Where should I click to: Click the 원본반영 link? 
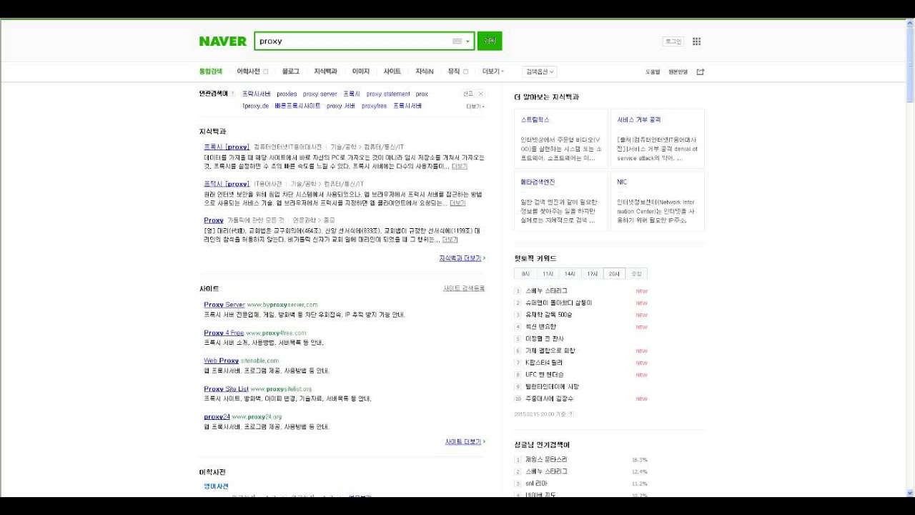click(x=678, y=72)
